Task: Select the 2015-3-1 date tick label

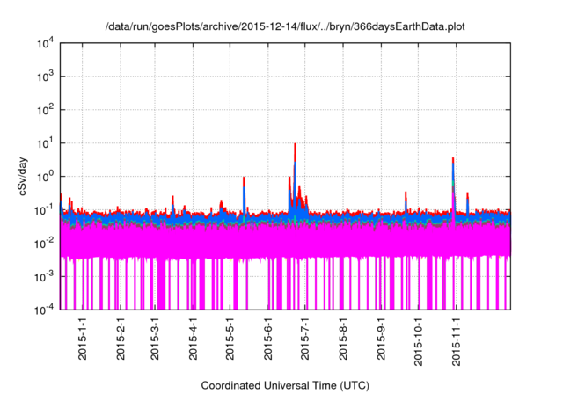Action: [154, 340]
